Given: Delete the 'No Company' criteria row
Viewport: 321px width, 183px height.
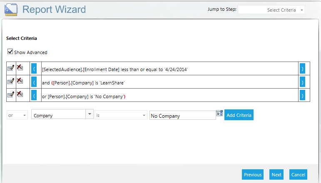Looking at the screenshot, I should click(20, 95).
